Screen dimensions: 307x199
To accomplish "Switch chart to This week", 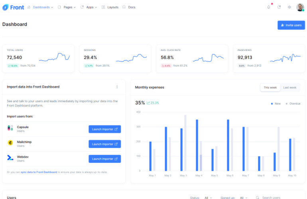I will 270,88.
